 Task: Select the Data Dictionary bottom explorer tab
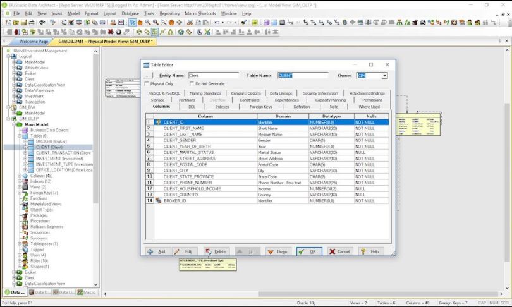click(40, 292)
